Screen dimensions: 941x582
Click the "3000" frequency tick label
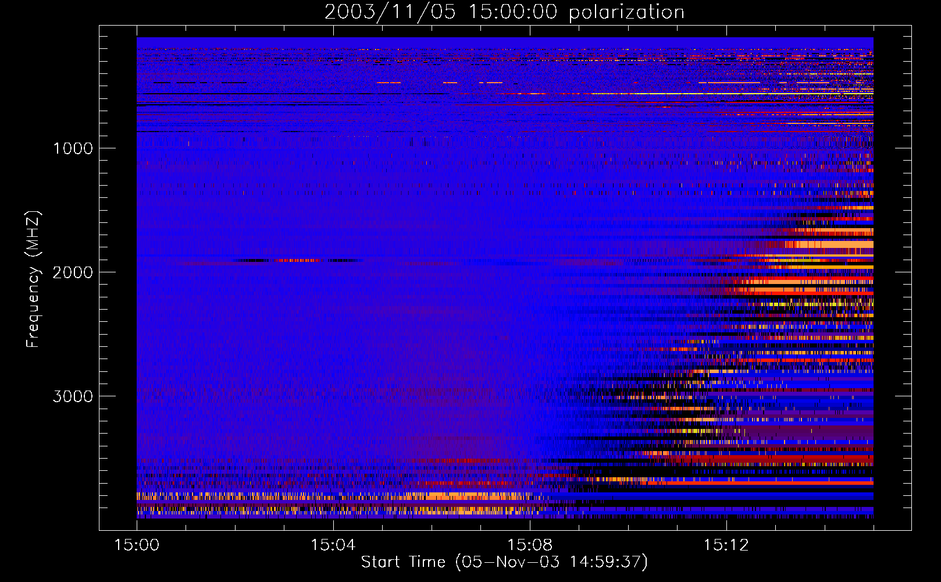click(73, 396)
